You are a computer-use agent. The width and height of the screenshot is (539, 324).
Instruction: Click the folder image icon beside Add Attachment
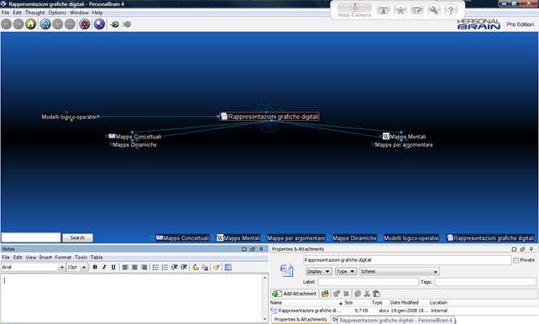[x=325, y=294]
